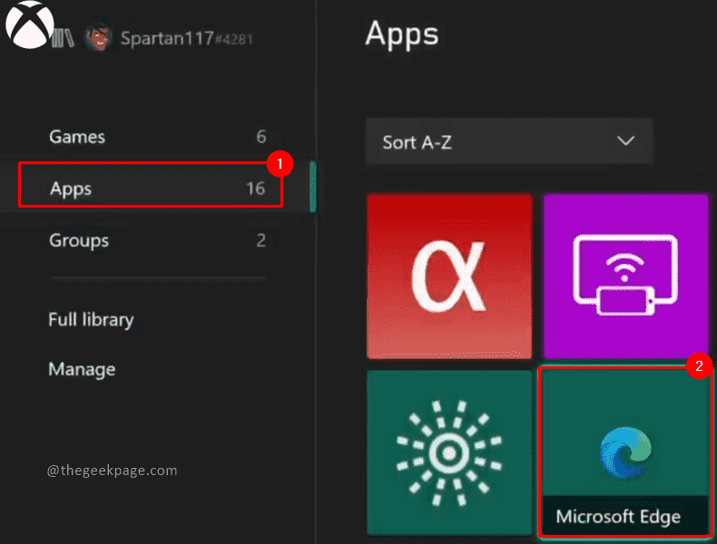Select Games in the sidebar
717x544 pixels.
pyautogui.click(x=77, y=137)
